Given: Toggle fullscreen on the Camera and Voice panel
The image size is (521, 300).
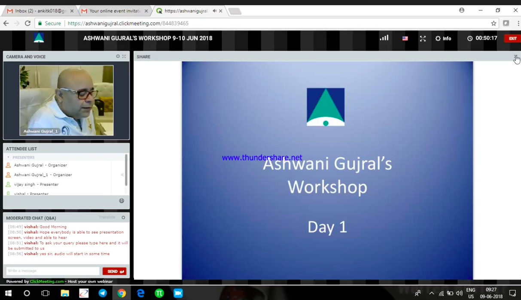Looking at the screenshot, I should (124, 56).
